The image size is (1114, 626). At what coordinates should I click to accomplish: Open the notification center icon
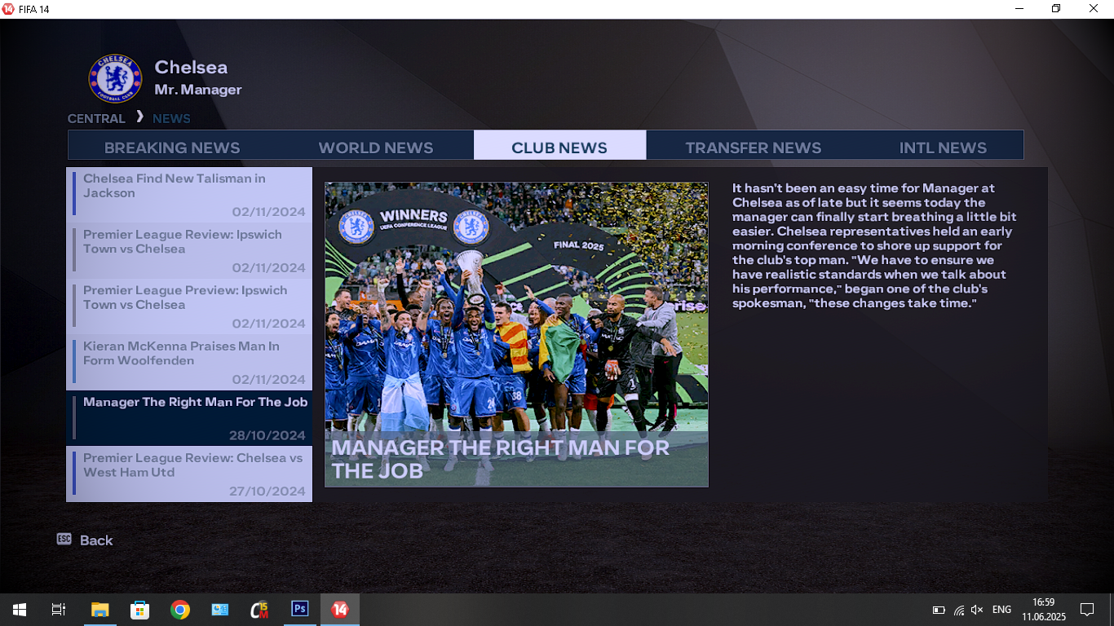coord(1086,610)
